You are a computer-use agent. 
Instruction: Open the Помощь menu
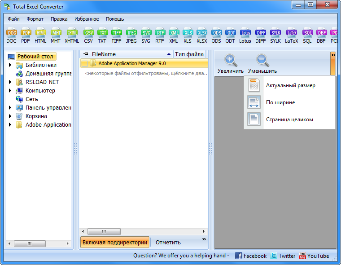[x=115, y=19]
